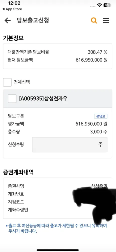Open the orange search icon

pos(94,20)
